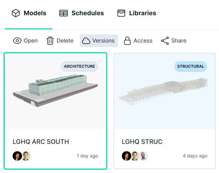Image resolution: width=219 pixels, height=173 pixels.
Task: Select the Models tab label
Action: coord(35,13)
